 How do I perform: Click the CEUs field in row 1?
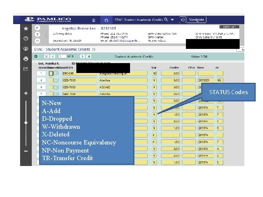(x=189, y=73)
